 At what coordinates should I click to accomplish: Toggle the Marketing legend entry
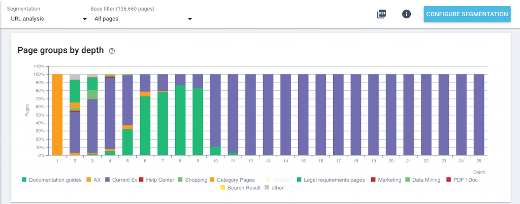click(385, 180)
